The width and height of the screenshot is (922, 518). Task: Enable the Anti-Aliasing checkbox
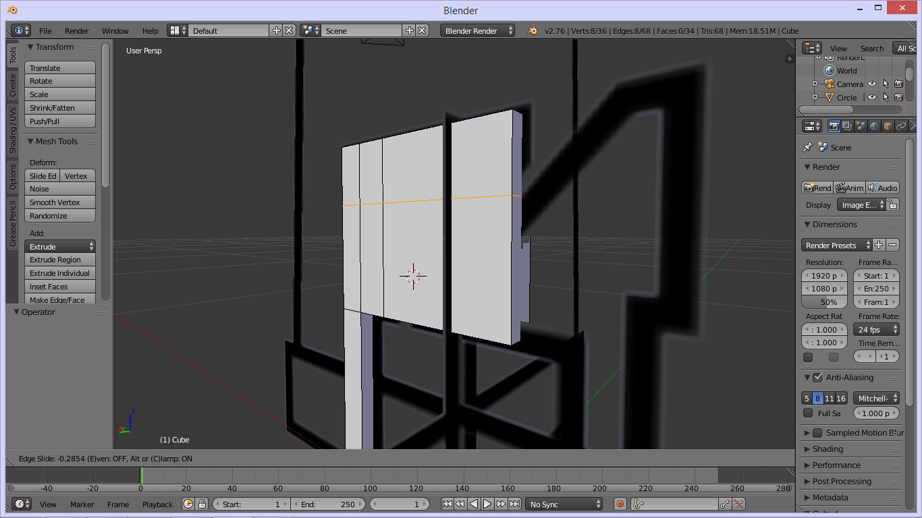[817, 377]
